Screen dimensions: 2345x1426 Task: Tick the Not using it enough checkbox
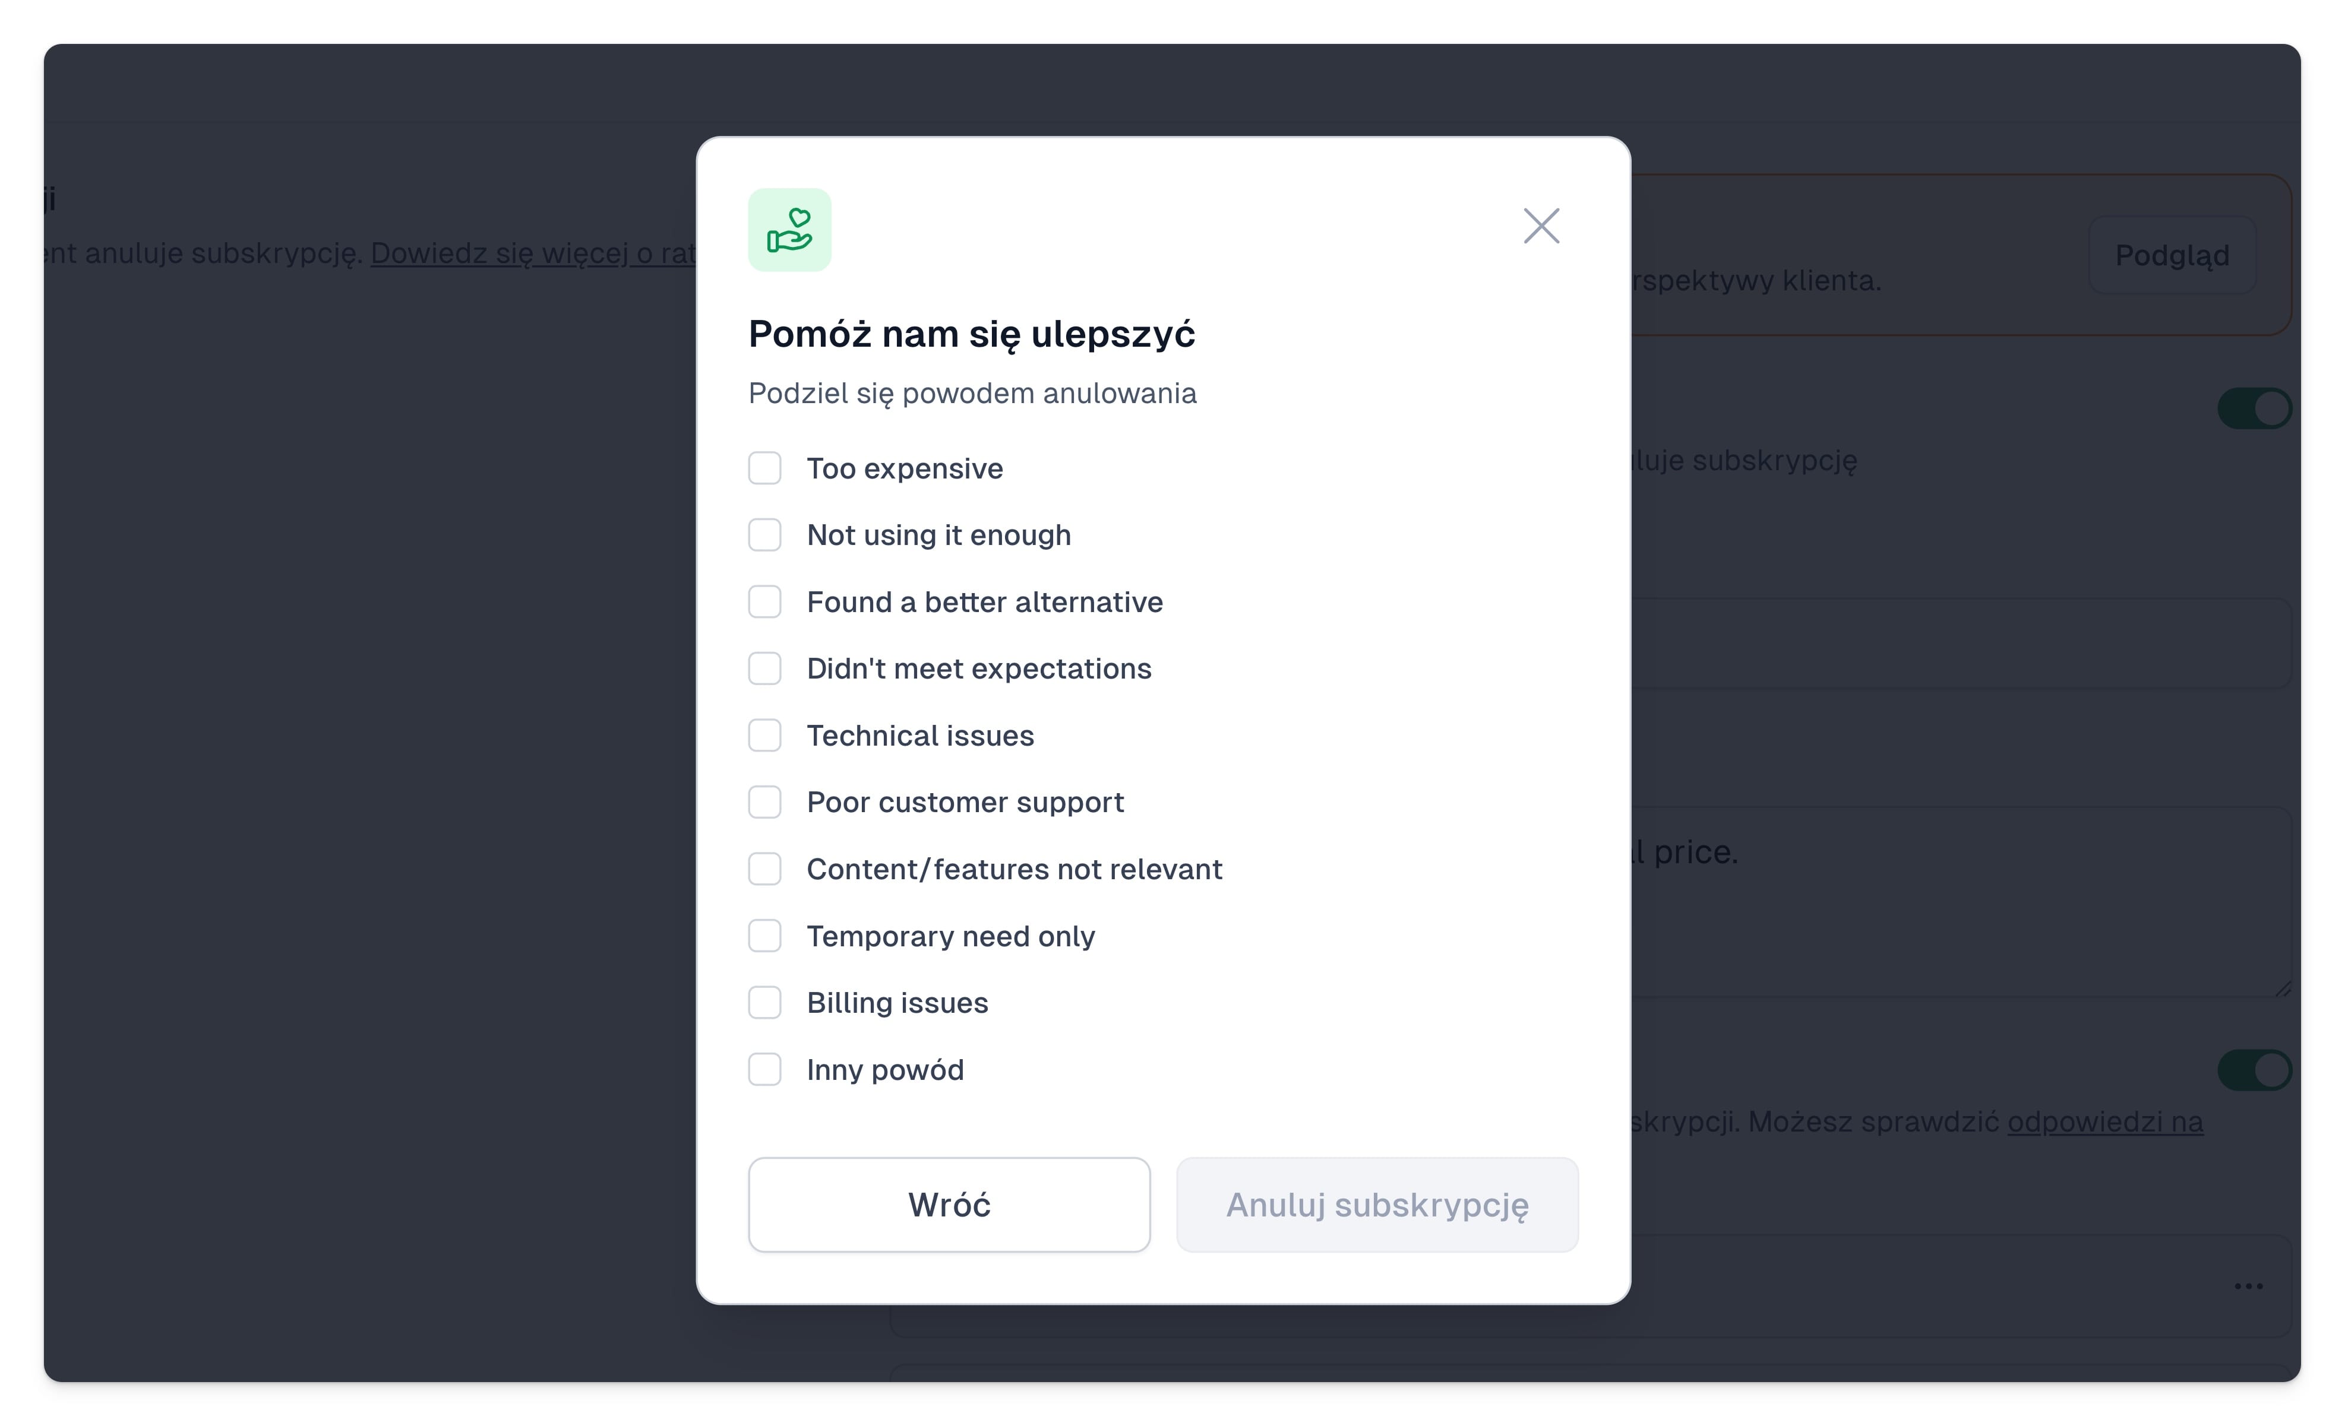764,535
